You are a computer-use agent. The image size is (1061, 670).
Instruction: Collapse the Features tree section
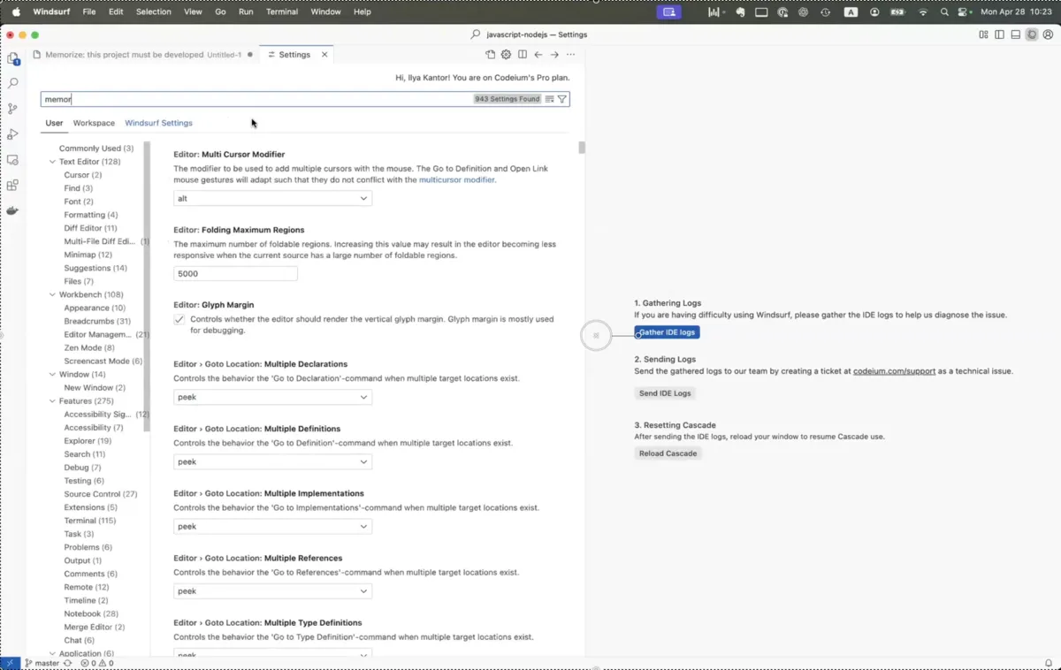point(52,401)
